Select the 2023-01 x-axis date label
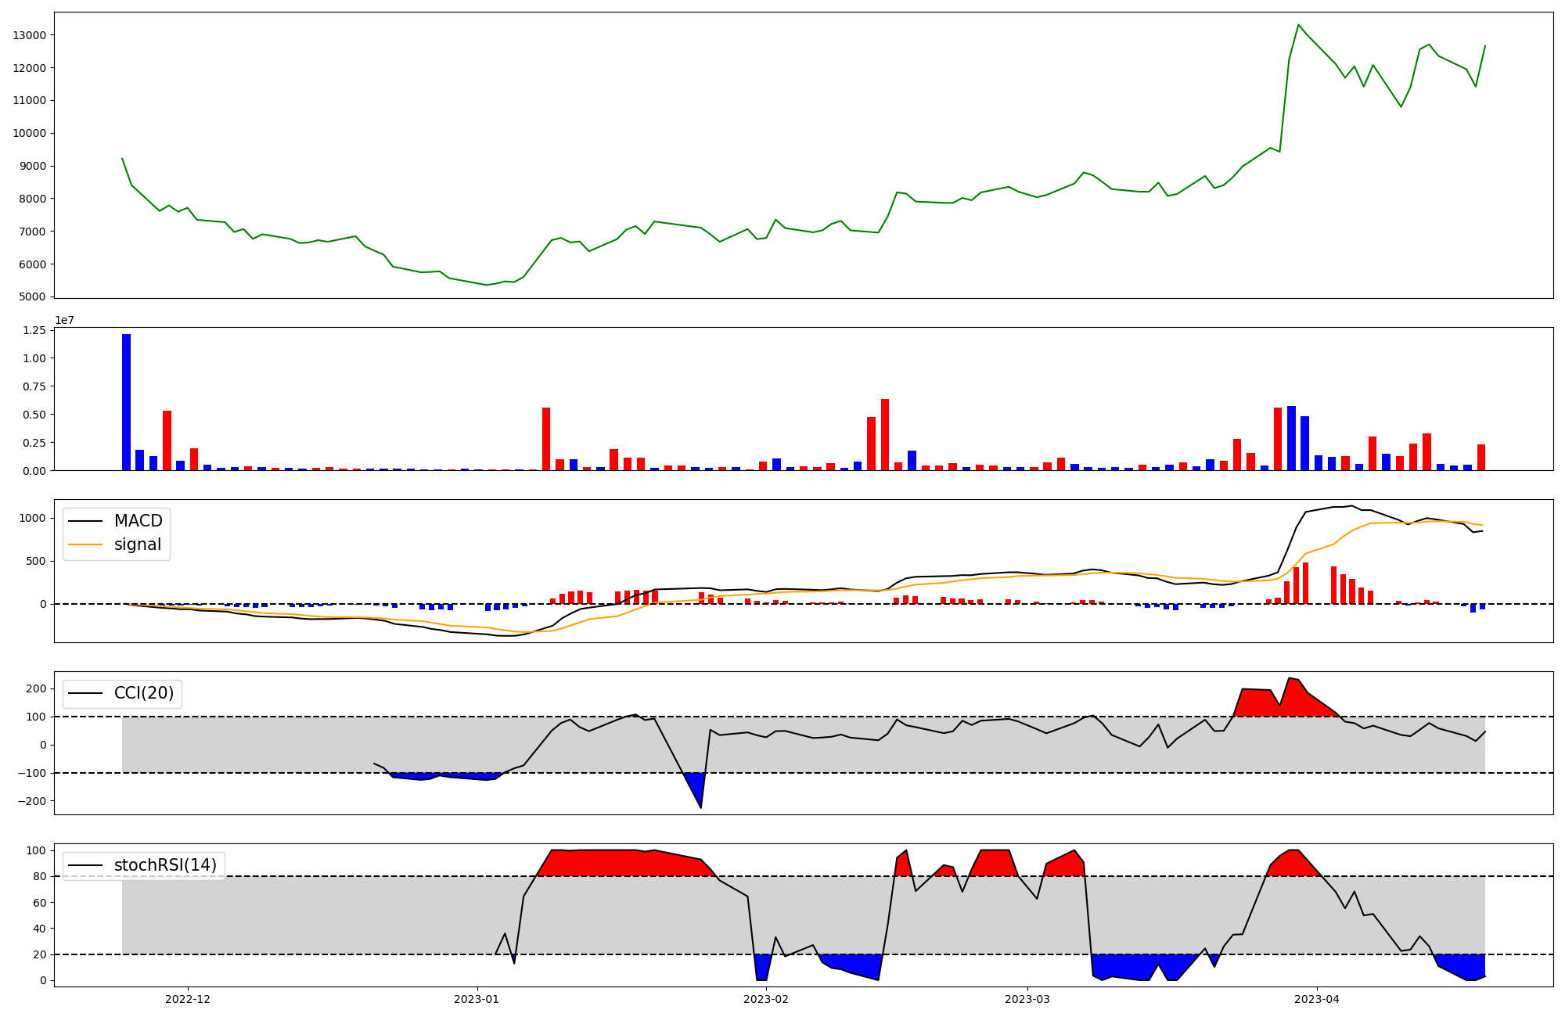 [477, 999]
